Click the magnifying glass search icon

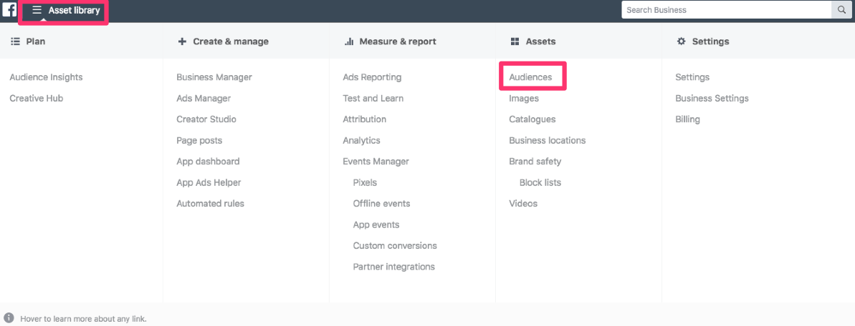point(842,10)
